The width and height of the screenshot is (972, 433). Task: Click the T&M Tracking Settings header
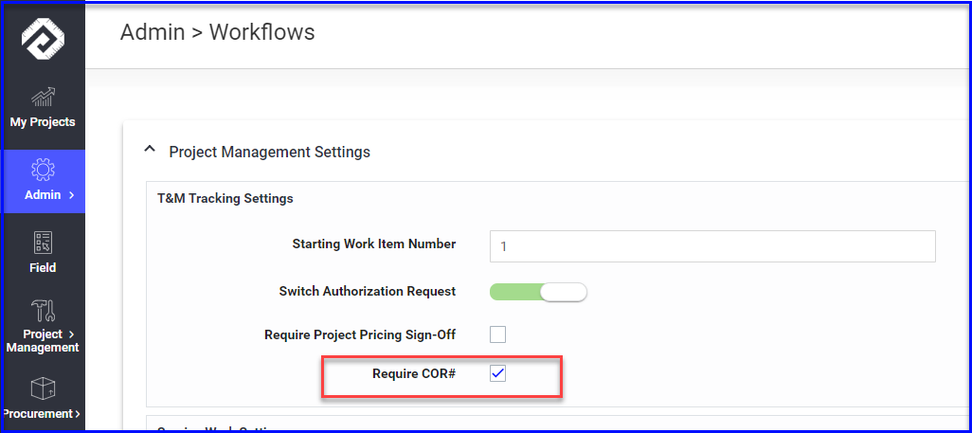coord(225,199)
